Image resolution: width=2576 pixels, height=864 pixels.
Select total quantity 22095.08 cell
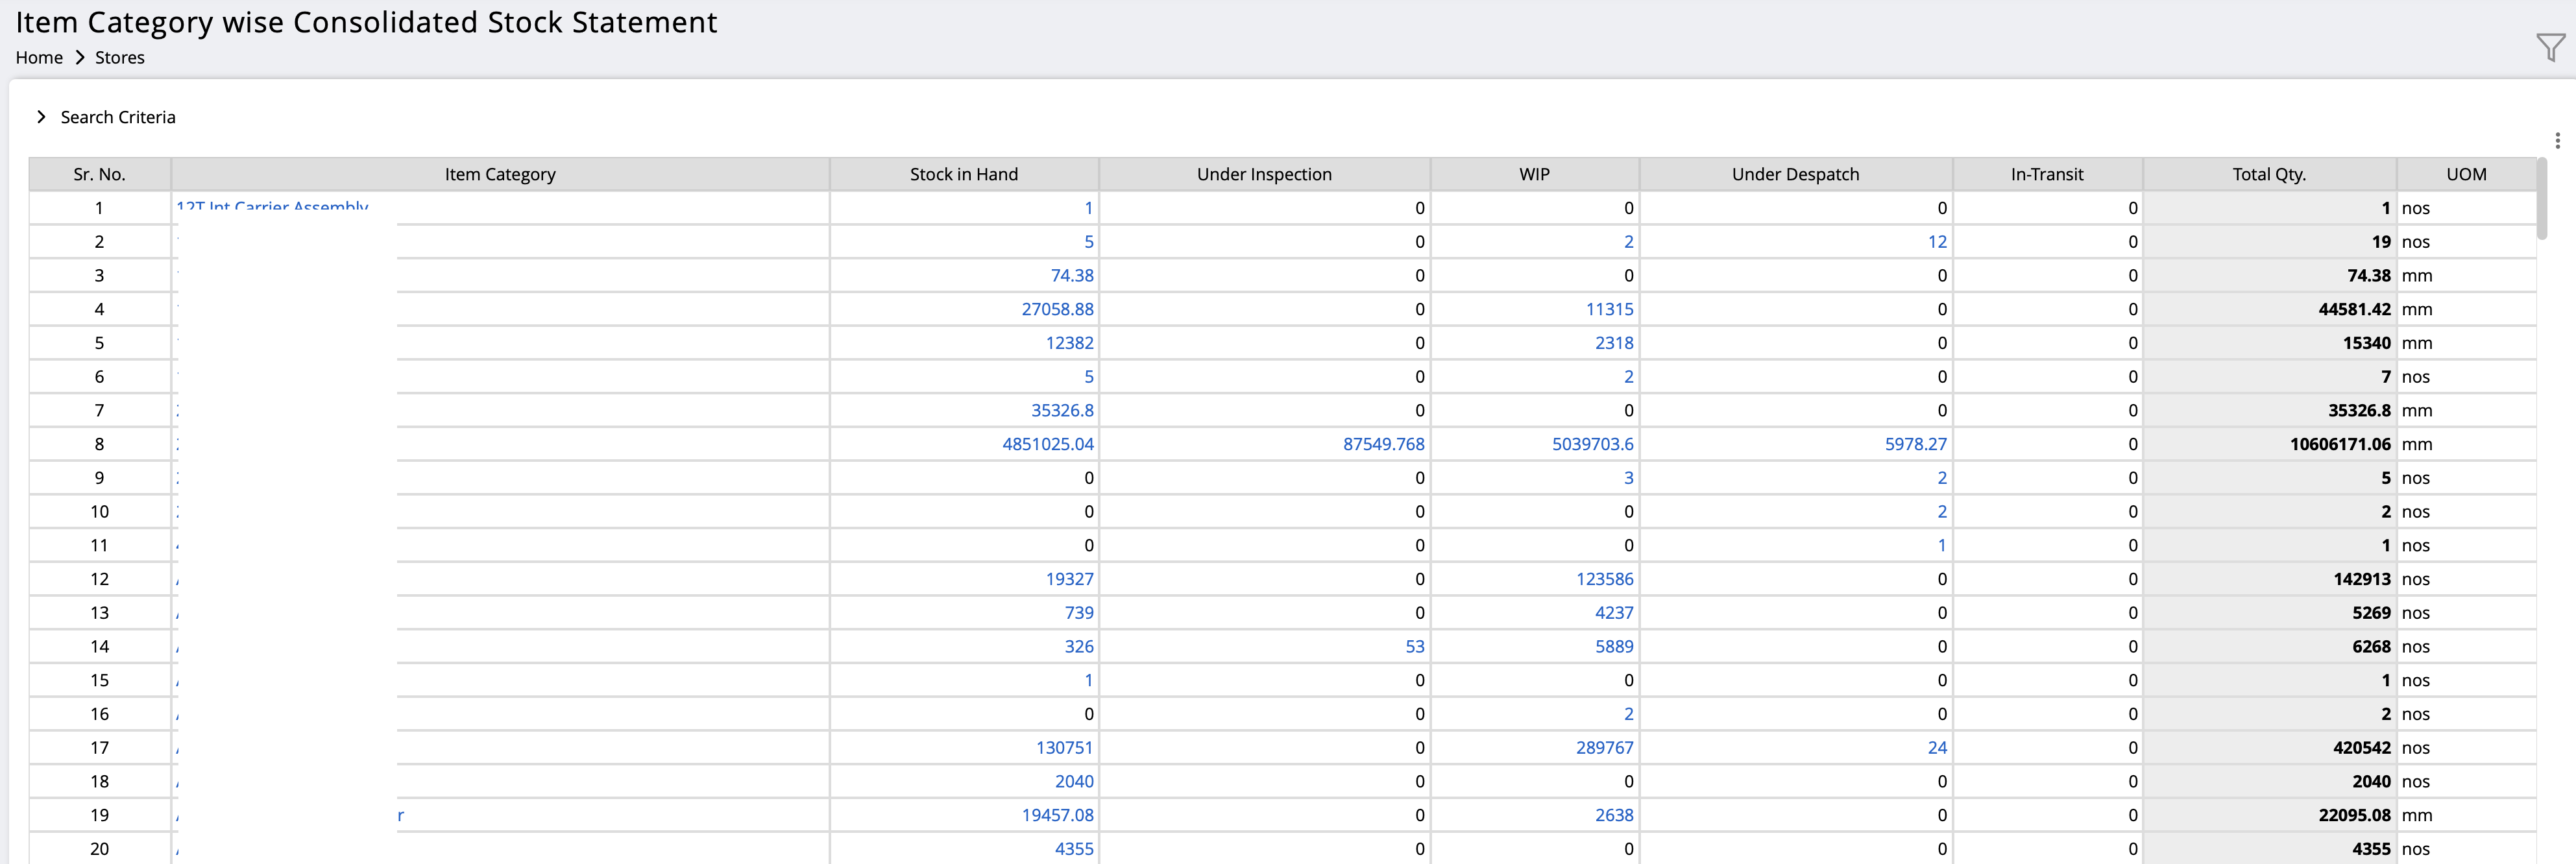[x=2269, y=816]
